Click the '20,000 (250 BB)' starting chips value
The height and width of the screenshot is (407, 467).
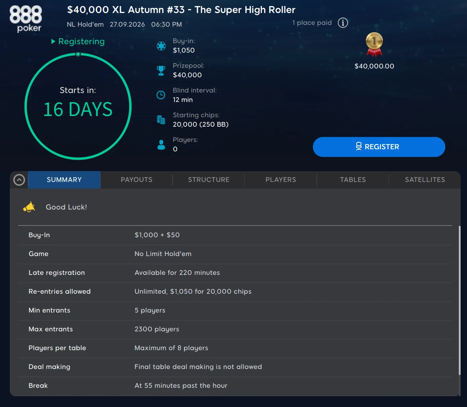[x=201, y=124]
